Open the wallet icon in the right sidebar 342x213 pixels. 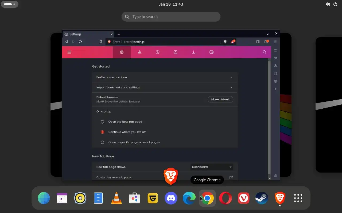tap(275, 58)
